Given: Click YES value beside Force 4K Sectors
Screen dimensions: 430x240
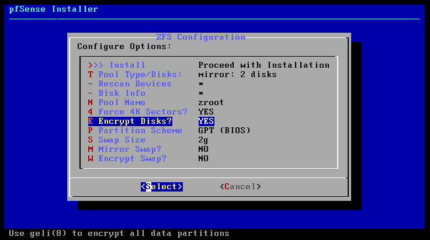Looking at the screenshot, I should pos(206,112).
